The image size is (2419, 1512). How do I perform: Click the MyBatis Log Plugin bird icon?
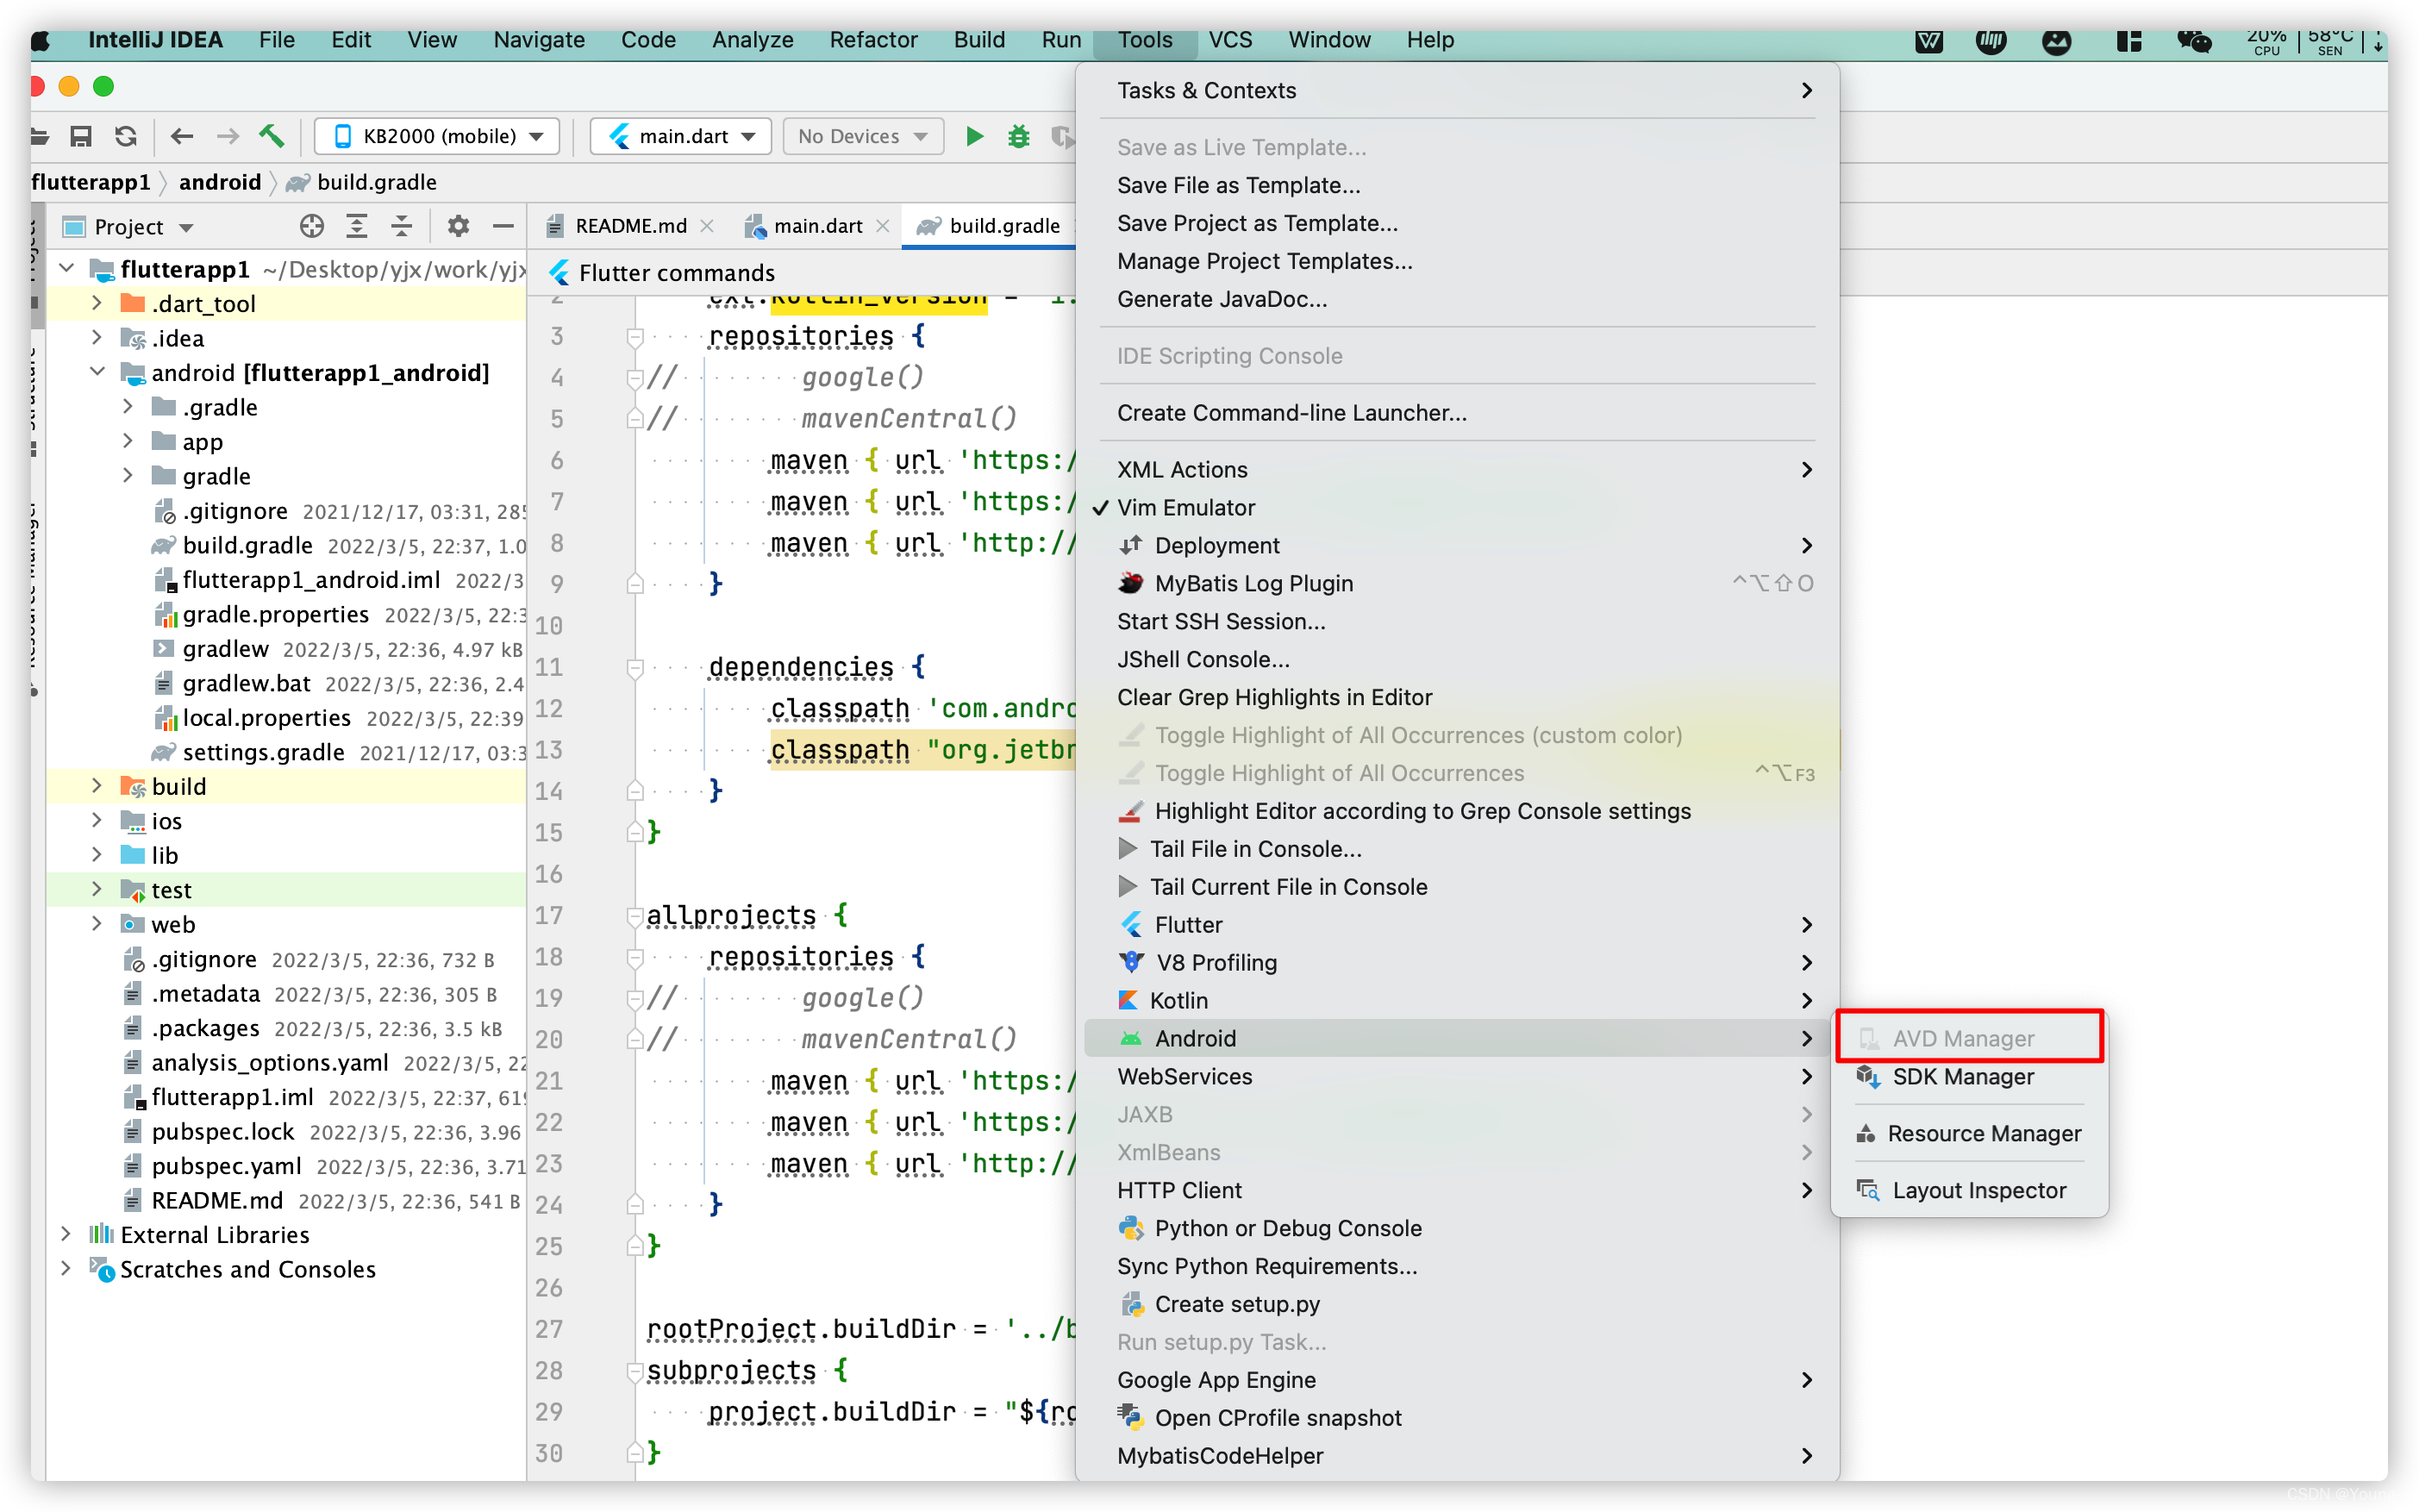click(x=1130, y=584)
